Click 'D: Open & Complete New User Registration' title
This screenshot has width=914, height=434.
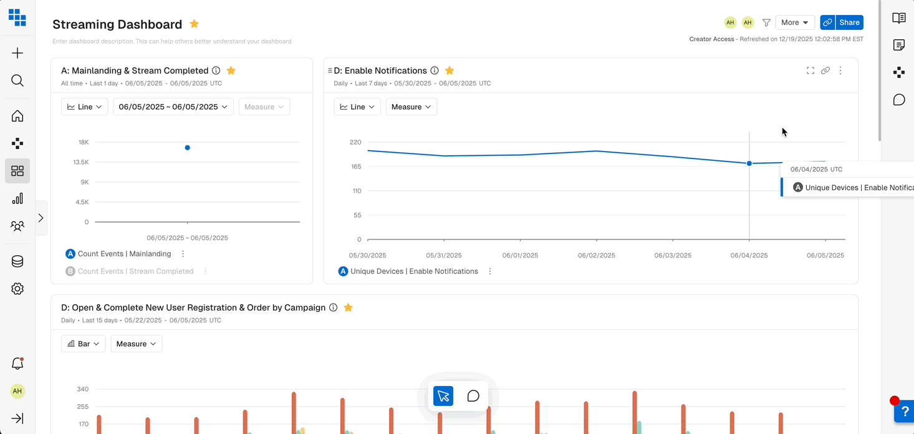point(193,307)
